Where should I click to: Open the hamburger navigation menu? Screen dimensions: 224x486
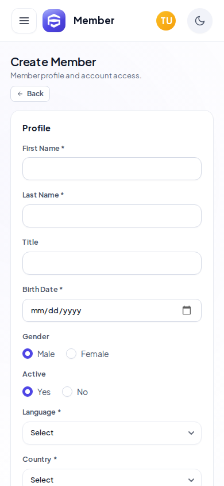coord(24,21)
